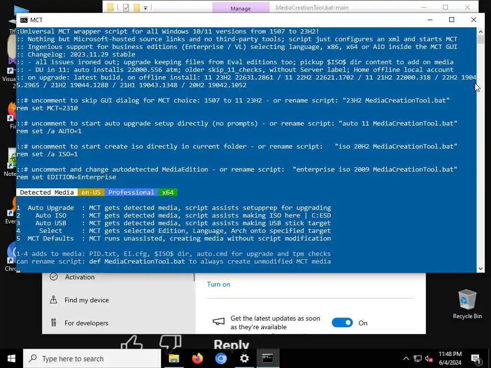Click the 1 Auto Upgrade menu line
The width and height of the screenshot is (491, 368).
(174, 208)
